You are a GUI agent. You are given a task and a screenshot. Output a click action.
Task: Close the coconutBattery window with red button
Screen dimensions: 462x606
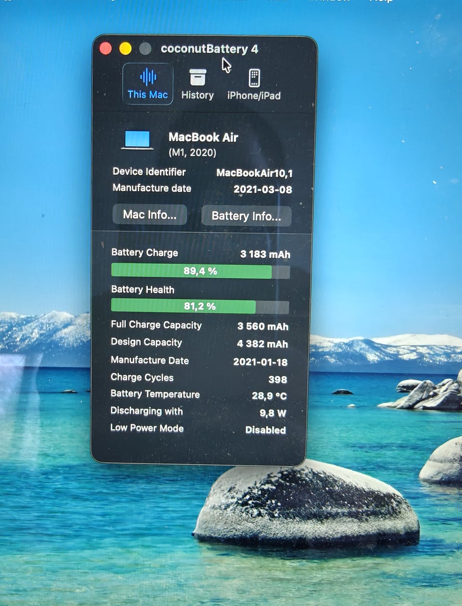105,48
